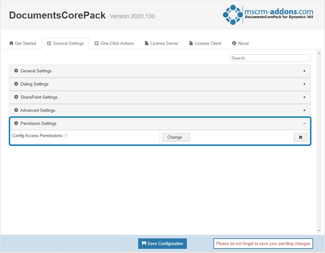Click the scrollbar up arrow
This screenshot has width=325, height=253.
(x=319, y=53)
